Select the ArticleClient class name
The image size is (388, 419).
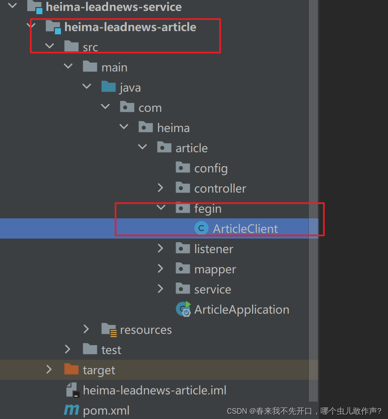(x=245, y=229)
